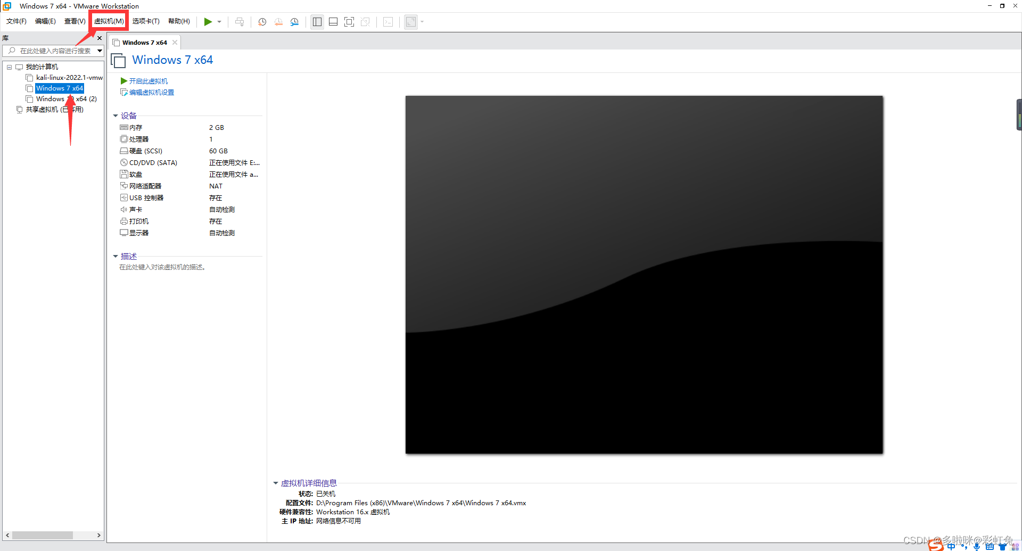Screen dimensions: 1022x551
Task: Click the library scrollbar right arrow
Action: point(98,535)
